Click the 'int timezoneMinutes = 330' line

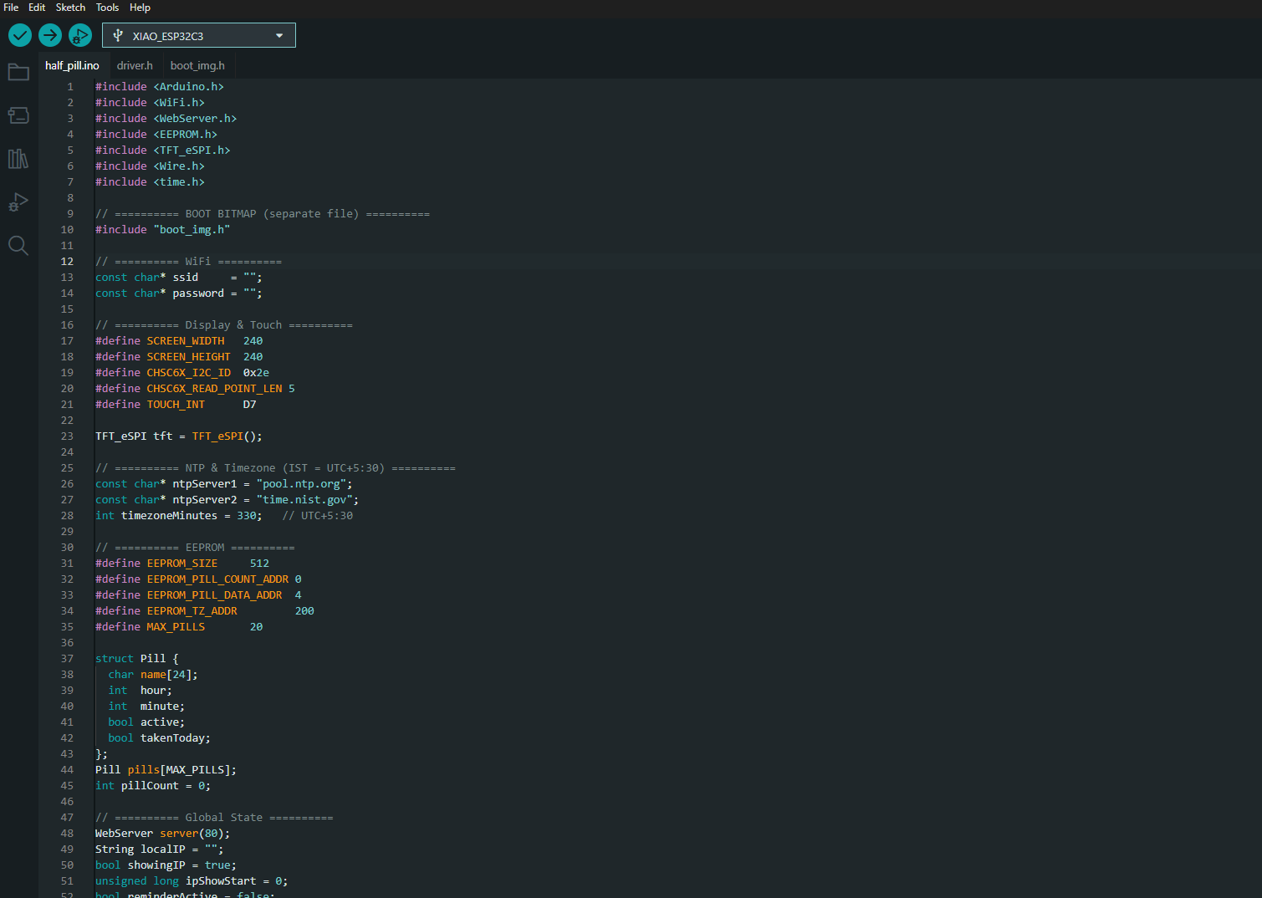(224, 516)
